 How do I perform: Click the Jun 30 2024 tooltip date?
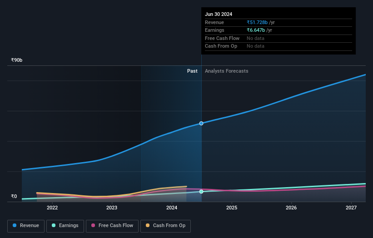tap(219, 14)
